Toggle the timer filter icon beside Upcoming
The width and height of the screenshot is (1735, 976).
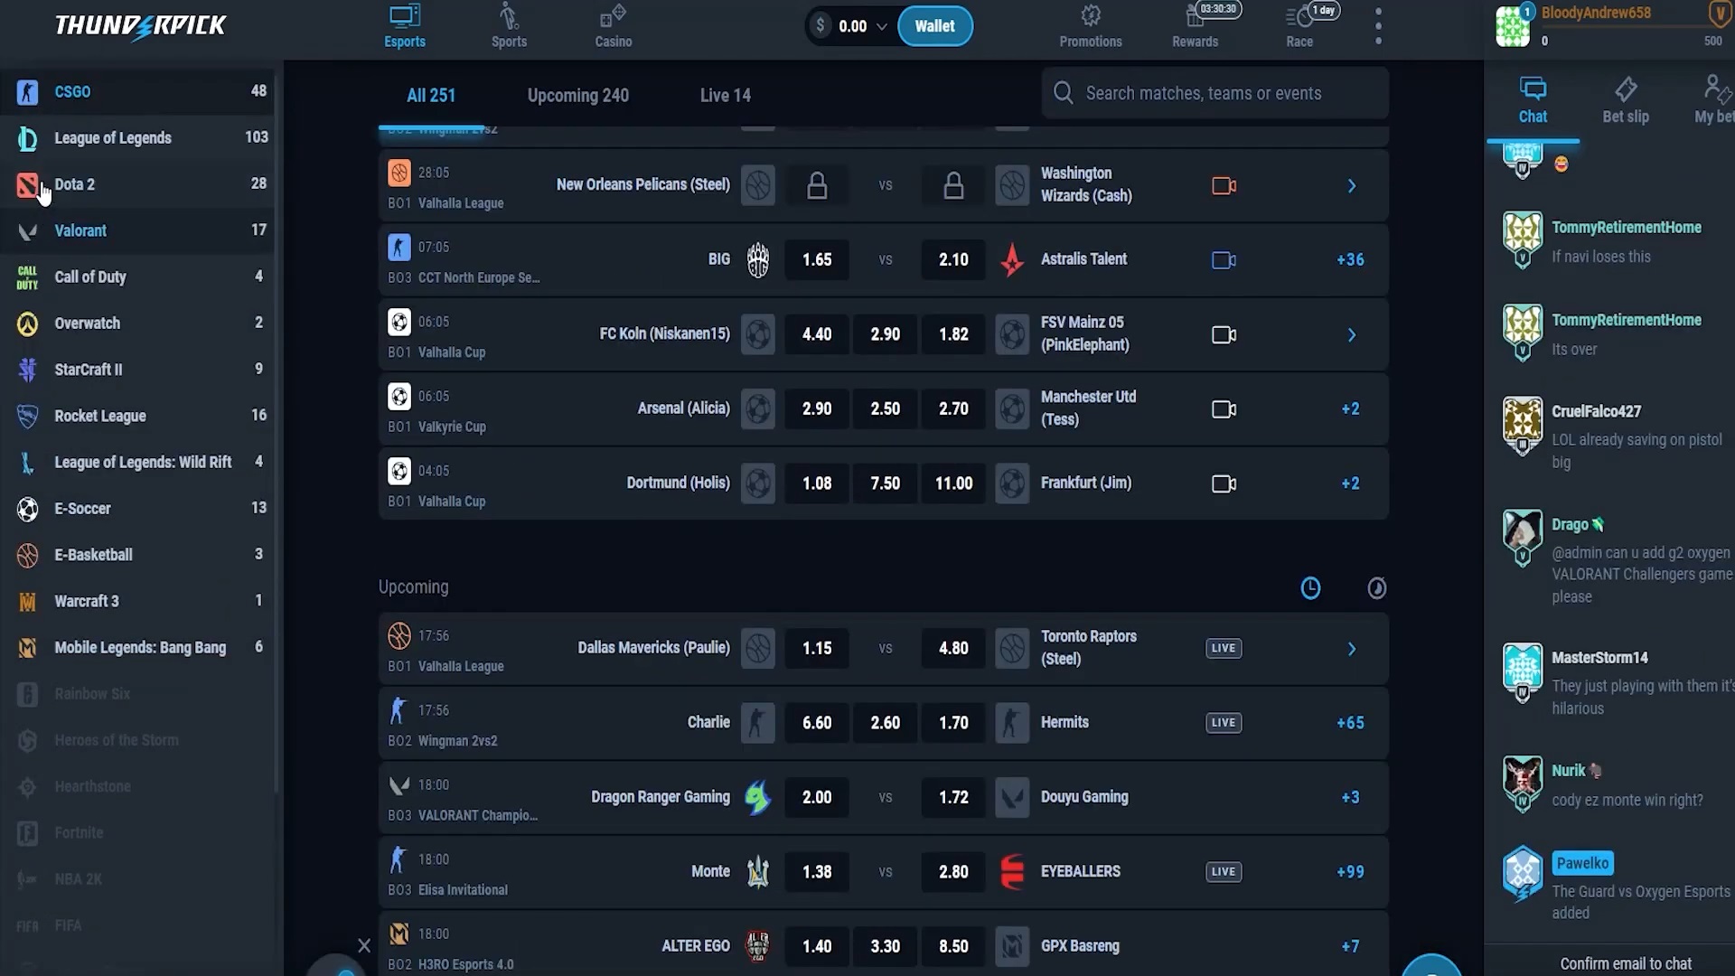click(x=1376, y=588)
